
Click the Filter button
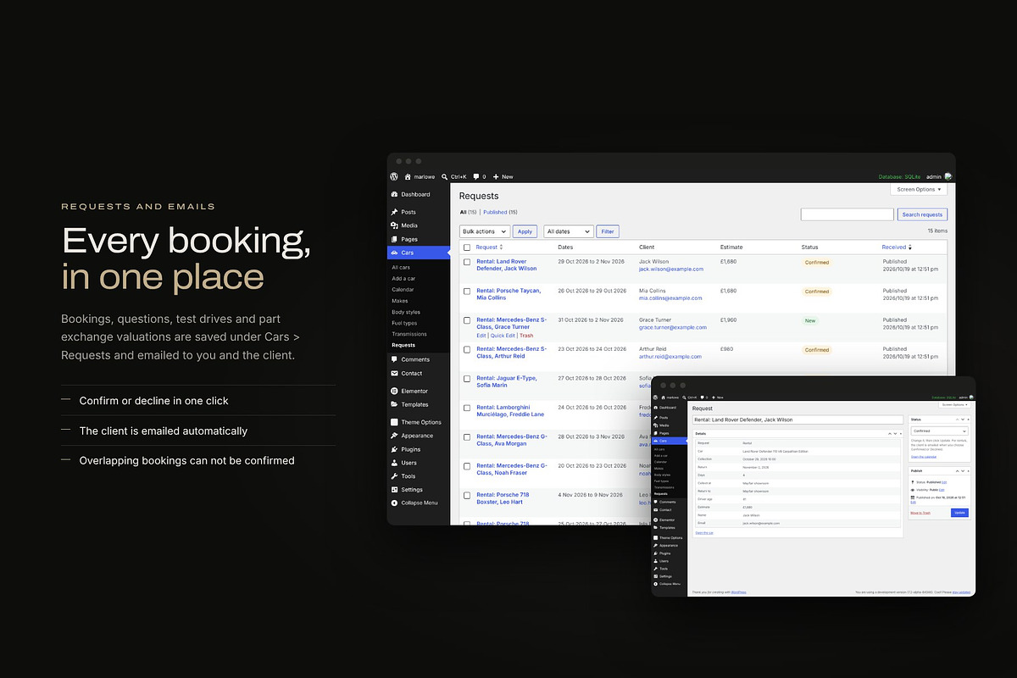point(608,231)
